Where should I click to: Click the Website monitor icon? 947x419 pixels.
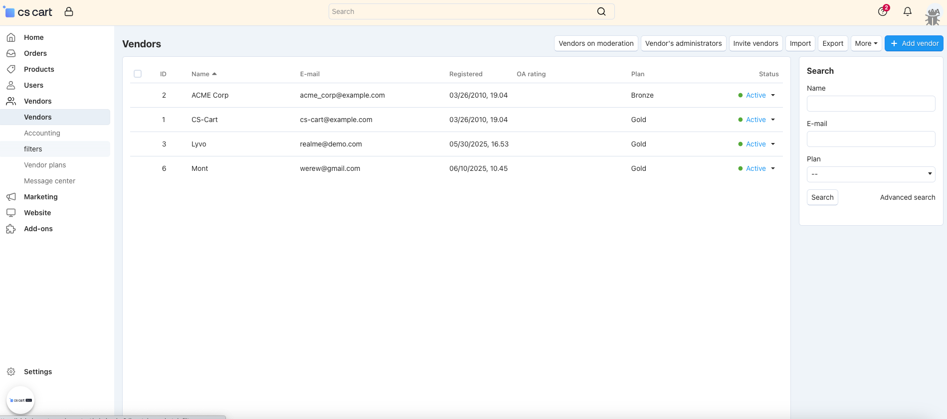coord(11,213)
